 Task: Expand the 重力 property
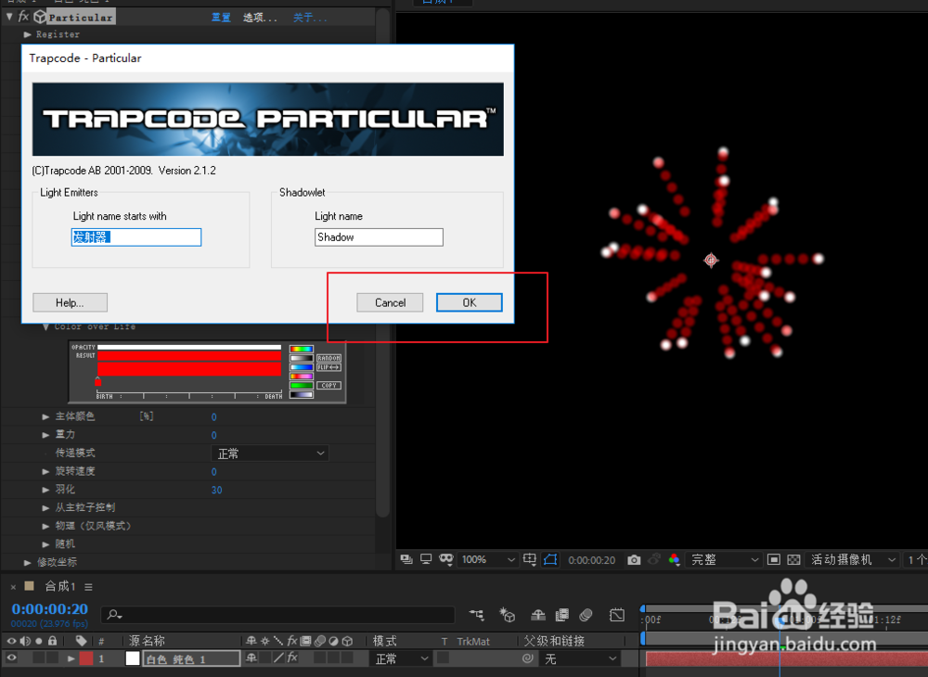point(45,435)
